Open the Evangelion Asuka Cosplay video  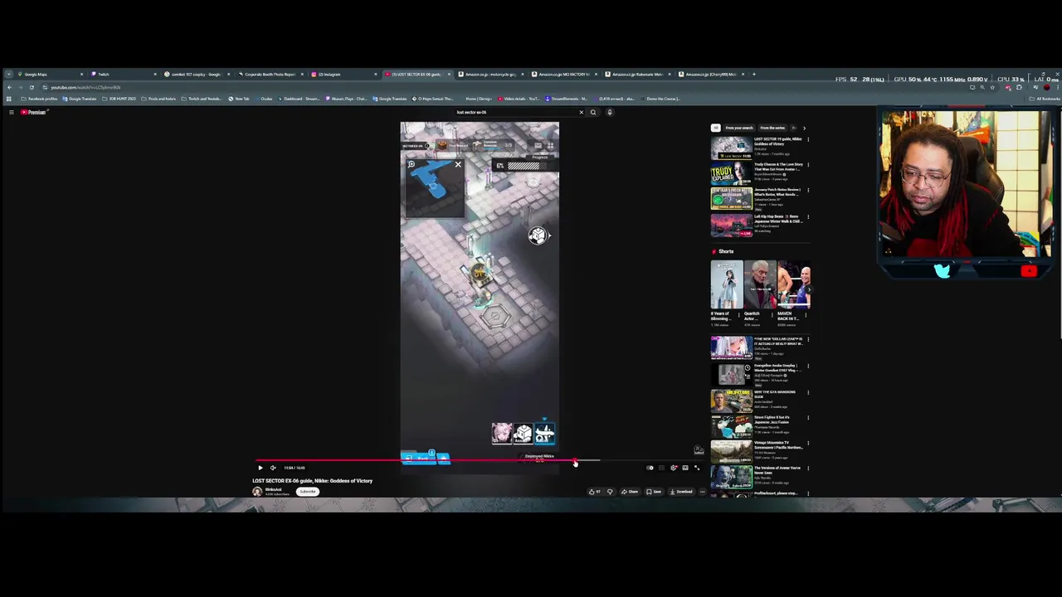[x=731, y=374]
